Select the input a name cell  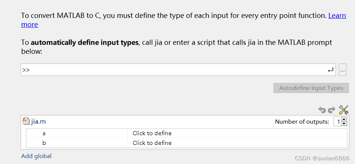click(x=44, y=133)
